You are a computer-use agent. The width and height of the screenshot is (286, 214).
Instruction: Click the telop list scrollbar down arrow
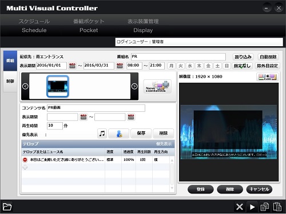(172, 188)
